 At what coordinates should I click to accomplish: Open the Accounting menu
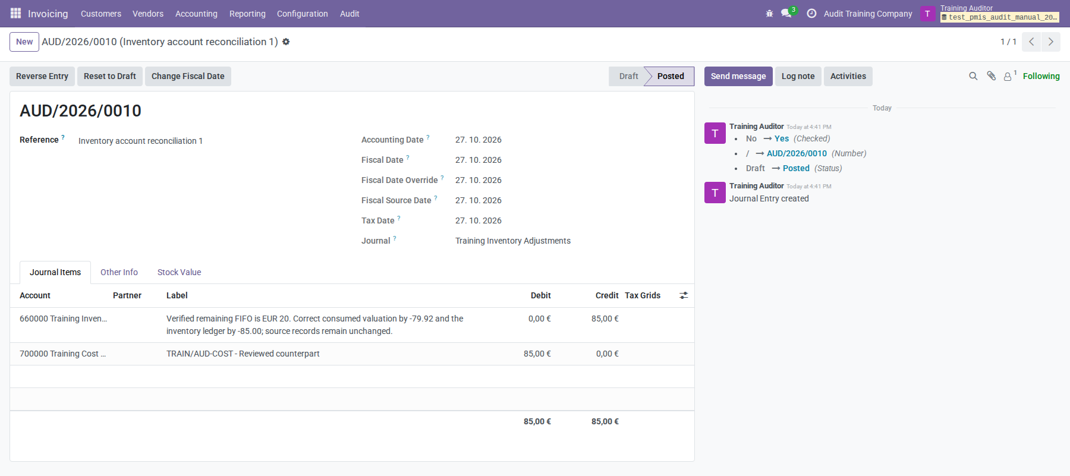[x=196, y=14]
